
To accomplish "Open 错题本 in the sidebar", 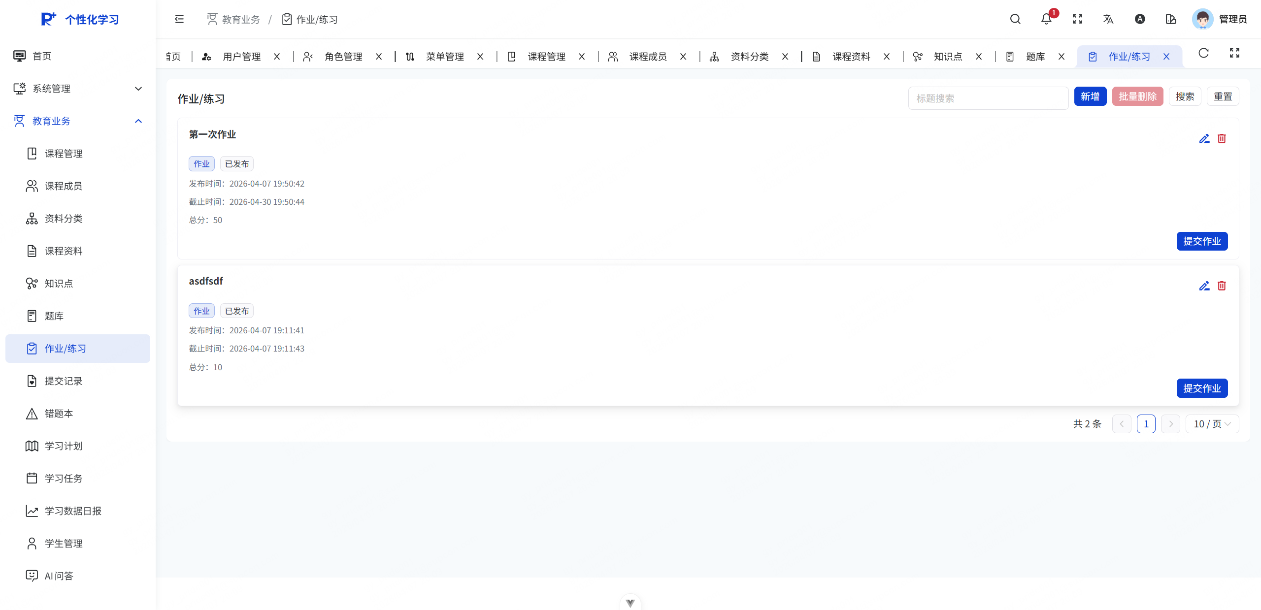I will [x=59, y=414].
